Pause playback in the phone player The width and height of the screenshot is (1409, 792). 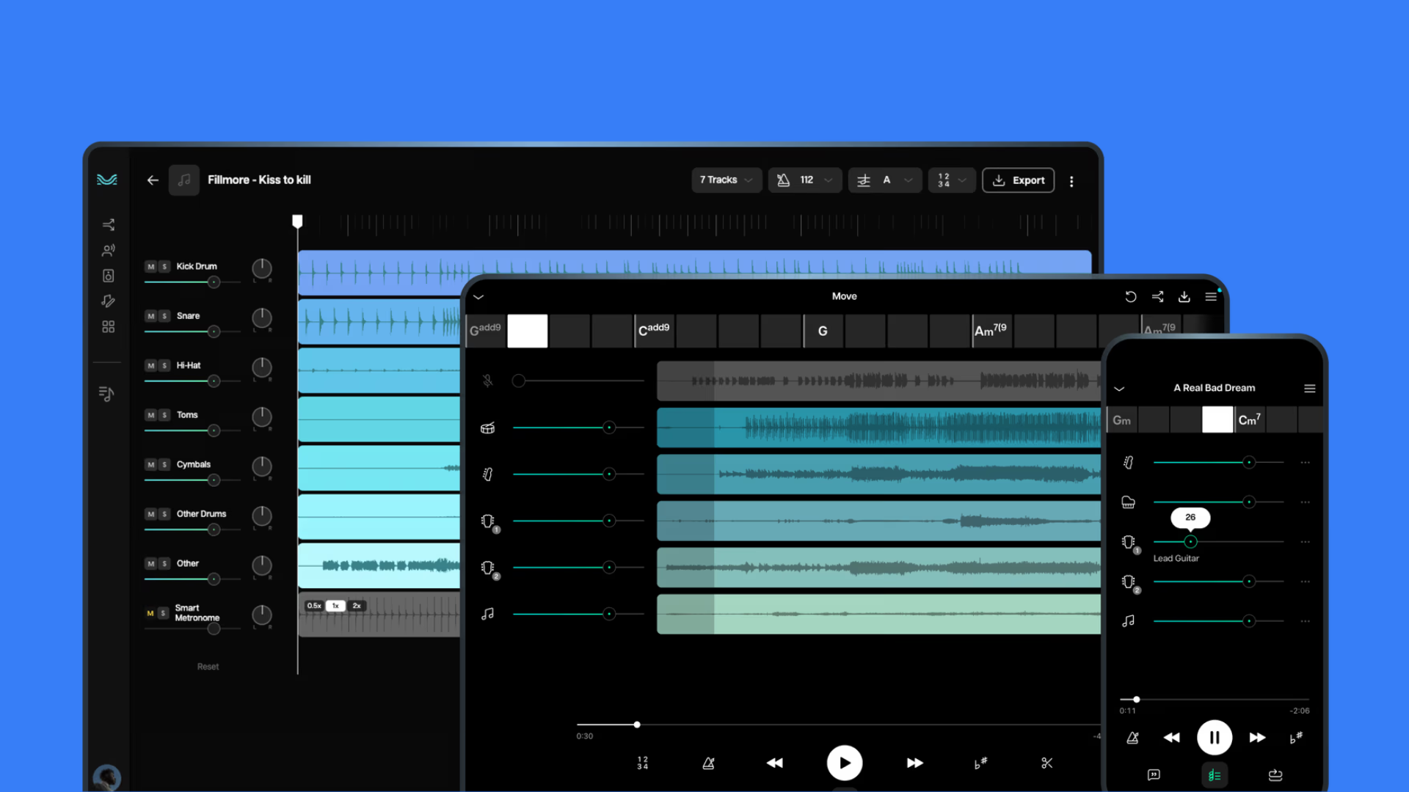[1215, 738]
